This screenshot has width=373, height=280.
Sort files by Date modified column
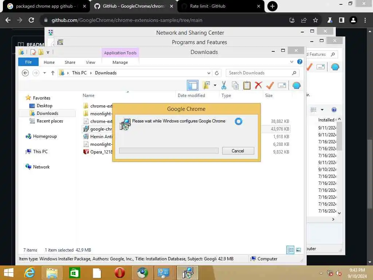(x=191, y=95)
